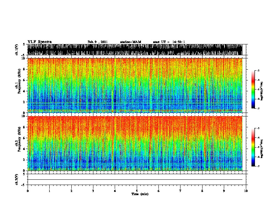Select the "Feb. 9, 2021" date text
The image size is (277, 214).
98,42
